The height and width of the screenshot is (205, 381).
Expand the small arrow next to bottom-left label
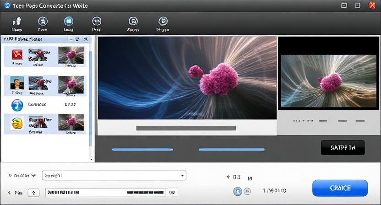click(33, 175)
